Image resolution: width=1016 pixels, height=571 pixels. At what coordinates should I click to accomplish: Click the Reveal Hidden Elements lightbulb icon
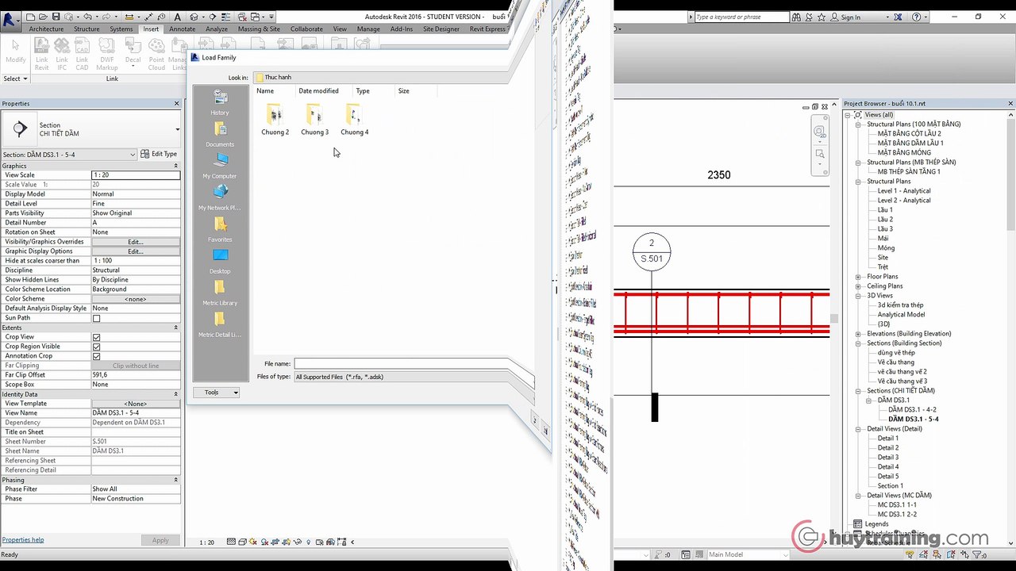(x=308, y=542)
